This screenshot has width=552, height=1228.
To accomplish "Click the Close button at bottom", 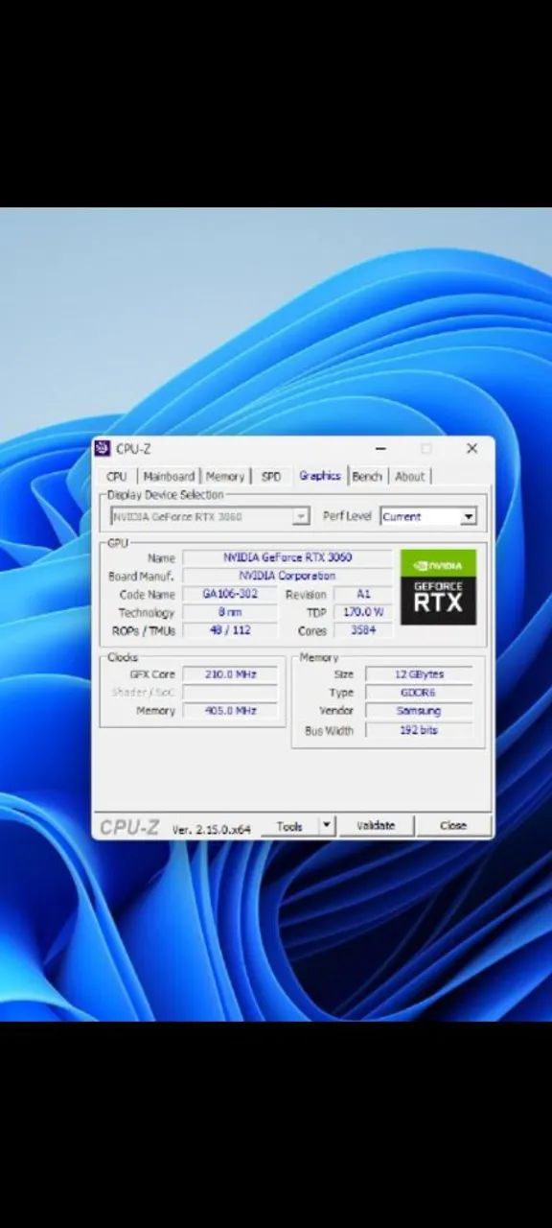I will pos(453,825).
